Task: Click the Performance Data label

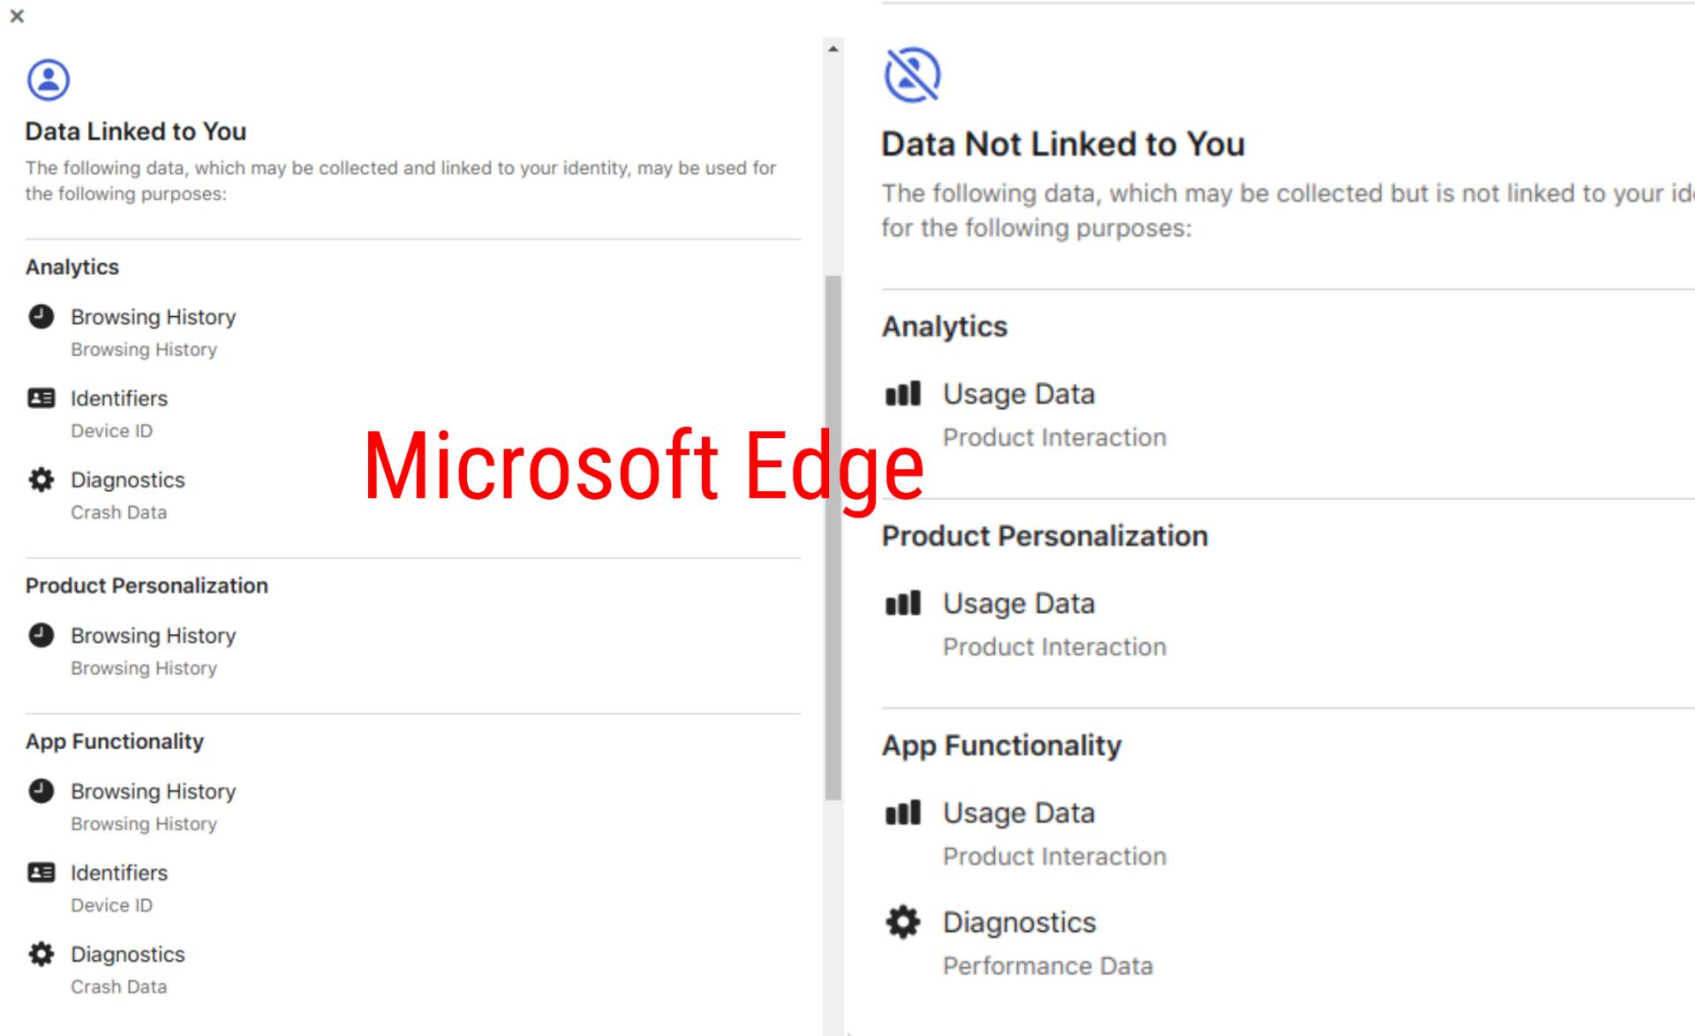Action: pyautogui.click(x=1048, y=965)
